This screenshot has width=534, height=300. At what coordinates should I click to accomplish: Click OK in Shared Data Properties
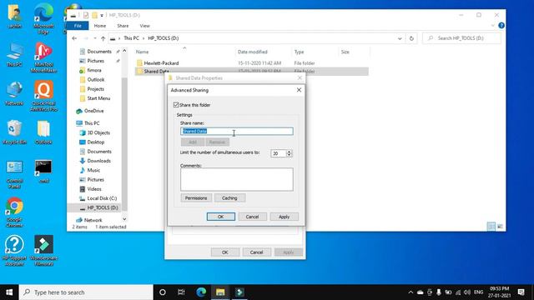tap(224, 252)
